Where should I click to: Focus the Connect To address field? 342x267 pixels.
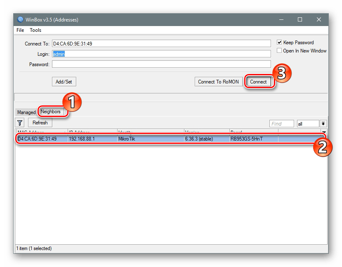click(x=161, y=43)
